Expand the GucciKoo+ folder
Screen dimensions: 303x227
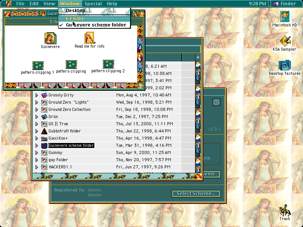click(37, 138)
